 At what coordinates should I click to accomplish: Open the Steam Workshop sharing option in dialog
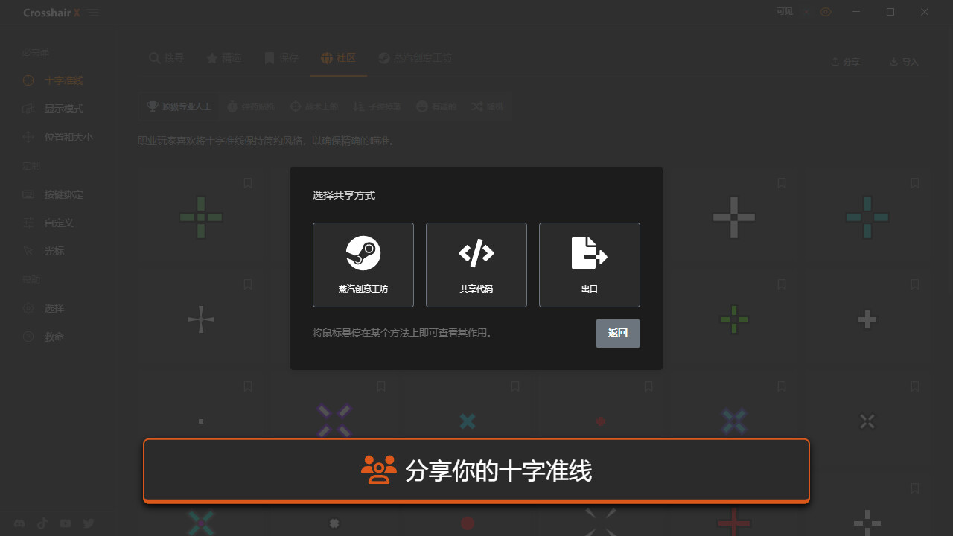click(363, 264)
